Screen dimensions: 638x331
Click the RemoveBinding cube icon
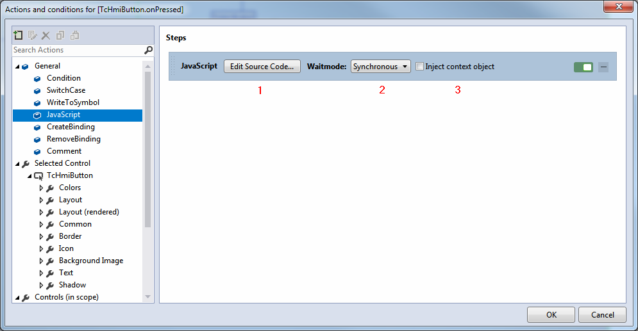(37, 140)
